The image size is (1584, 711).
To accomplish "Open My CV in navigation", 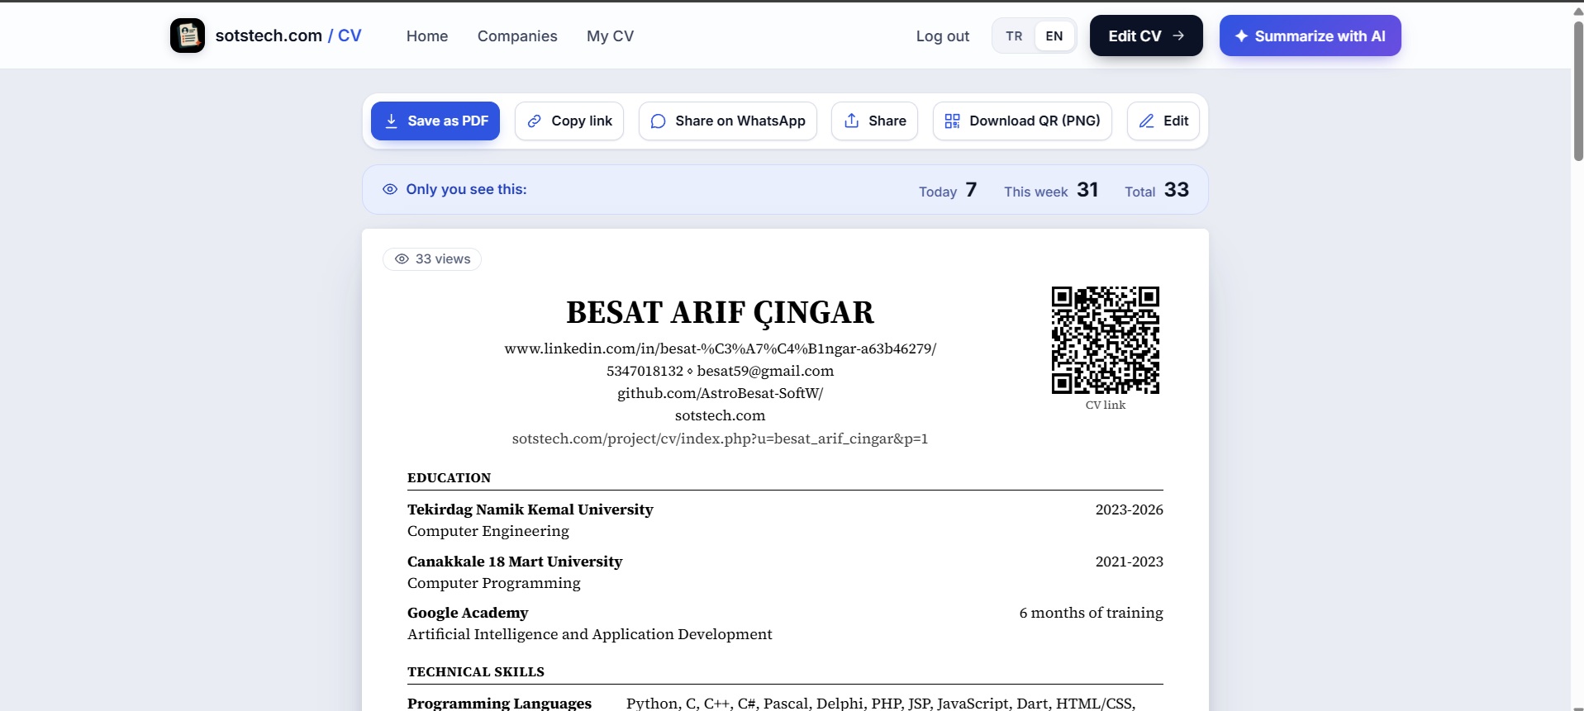I will (x=611, y=36).
